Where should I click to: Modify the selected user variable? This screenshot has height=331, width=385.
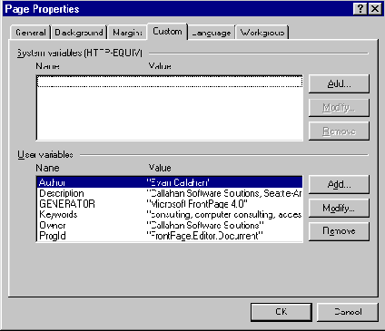339,208
